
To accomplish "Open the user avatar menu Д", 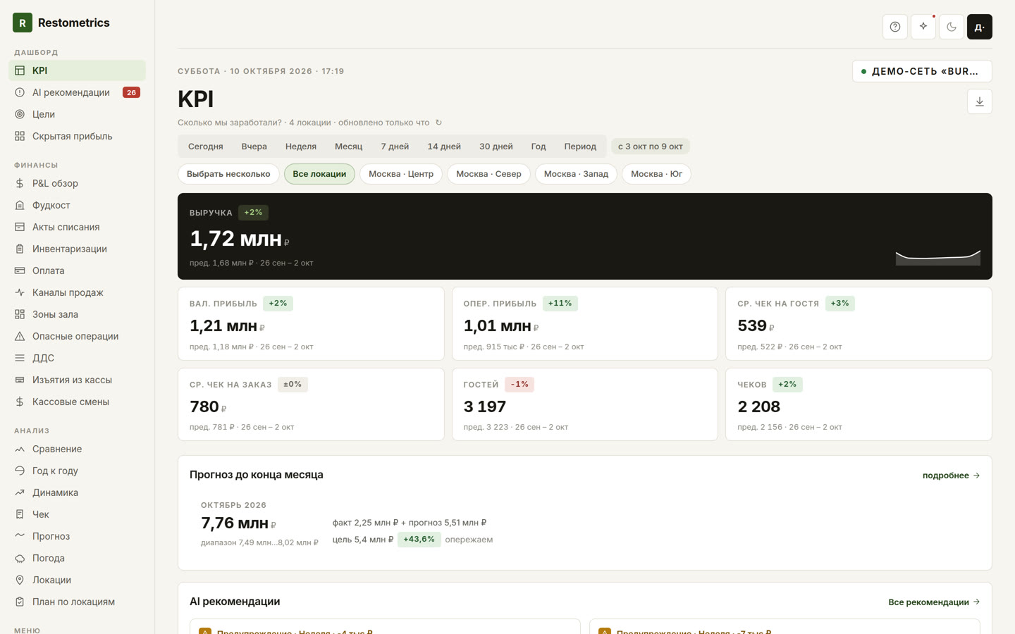I will (980, 27).
